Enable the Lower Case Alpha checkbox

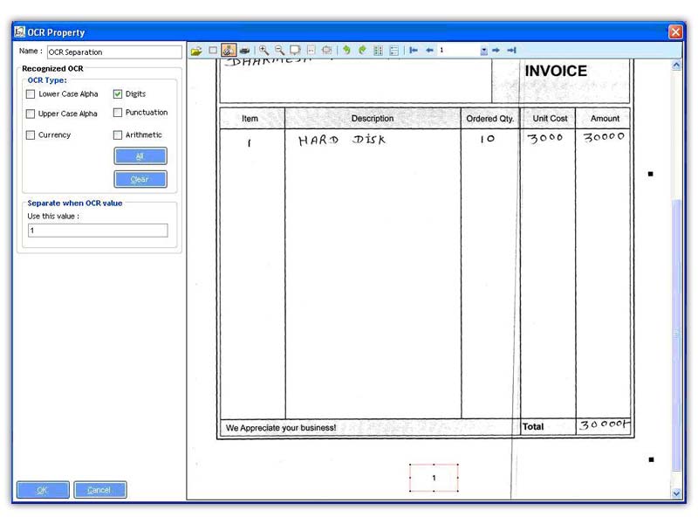[x=31, y=94]
